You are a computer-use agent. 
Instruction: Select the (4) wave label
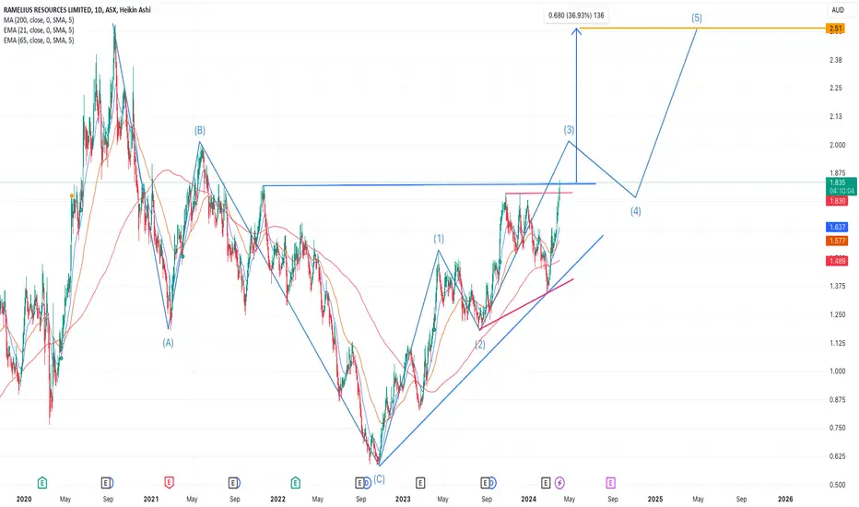tap(635, 211)
